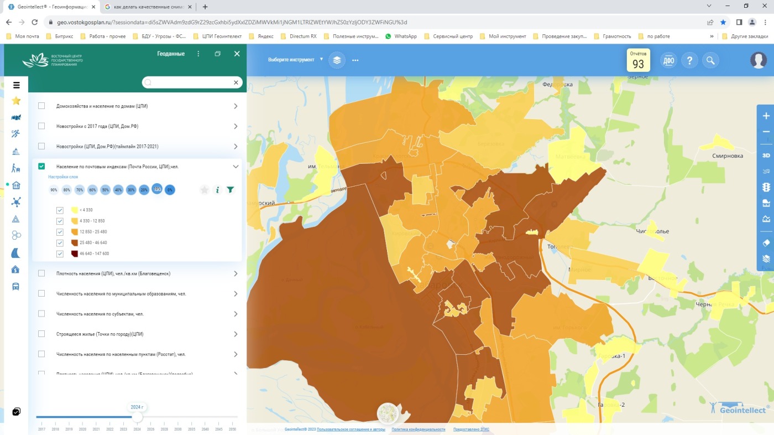
Task: Open the Геоданные panel three-dot menu
Action: [198, 54]
